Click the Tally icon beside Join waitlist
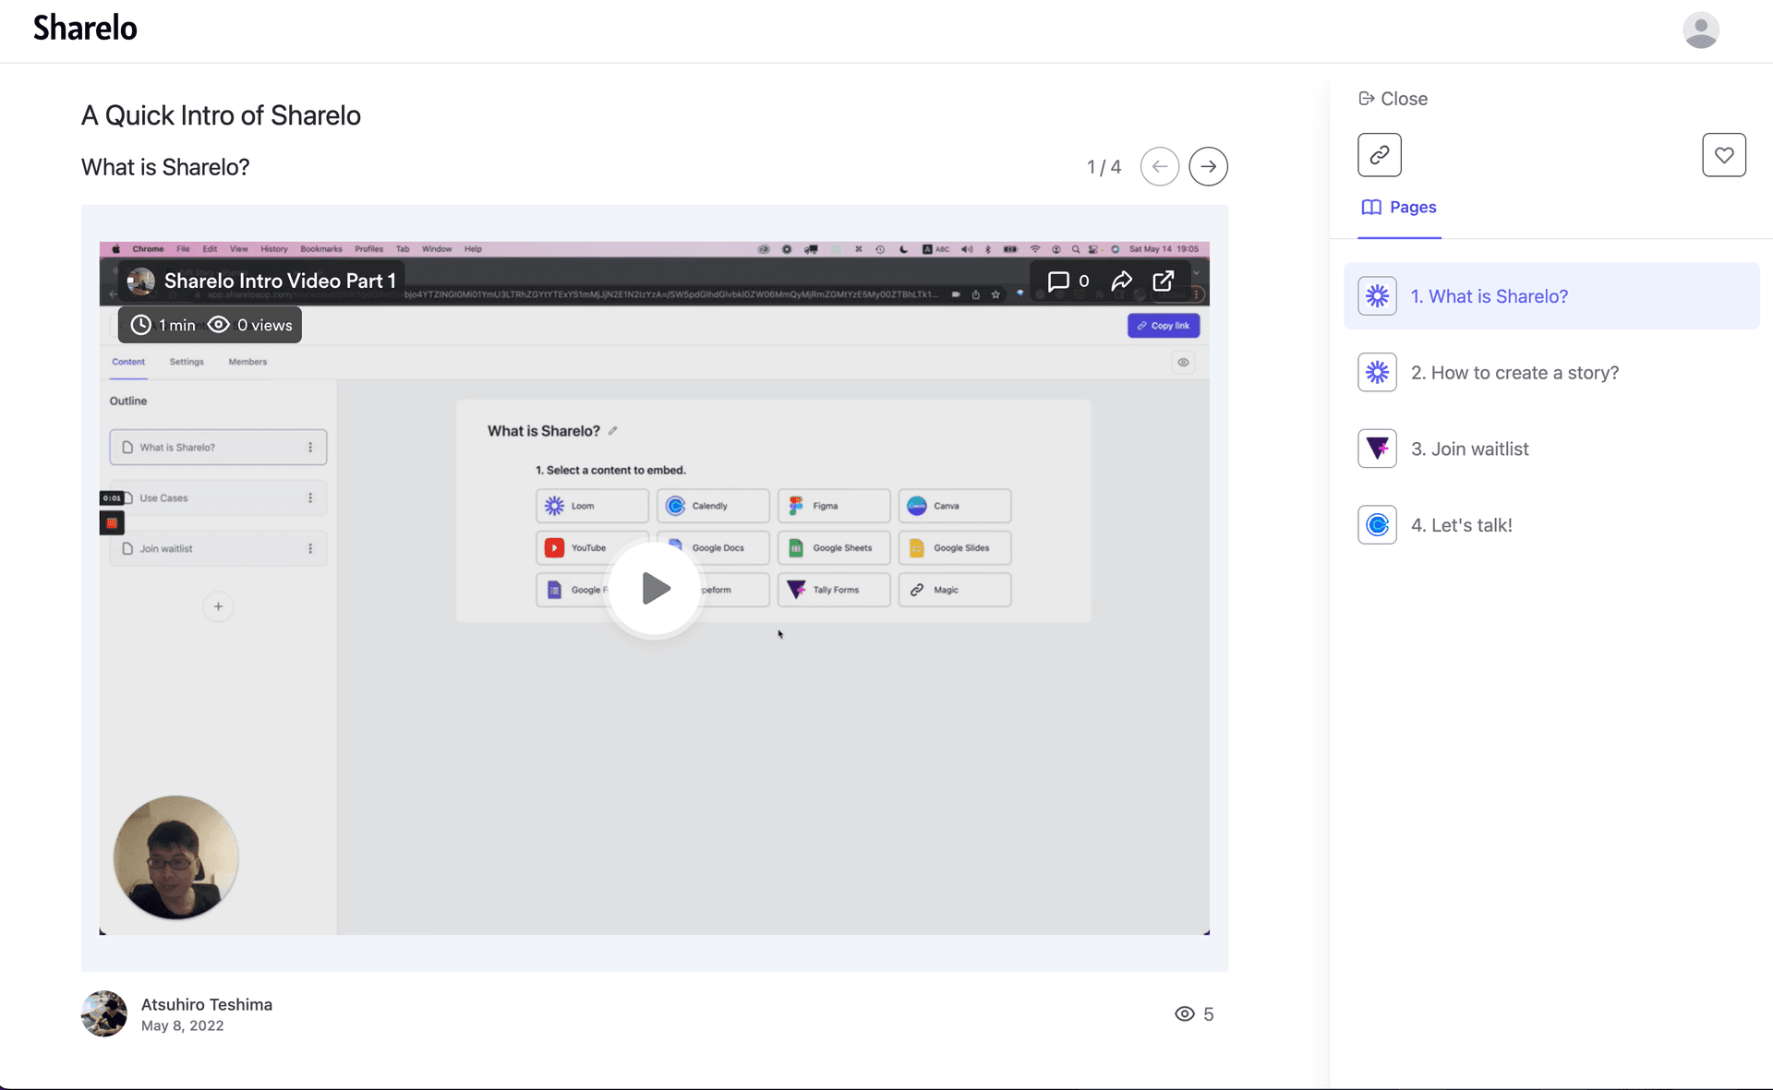Screen dimensions: 1773x1090 coord(1377,449)
